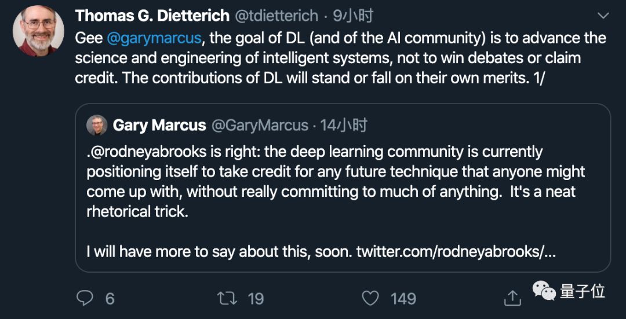Expand the tweet options chevron menu

point(603,16)
